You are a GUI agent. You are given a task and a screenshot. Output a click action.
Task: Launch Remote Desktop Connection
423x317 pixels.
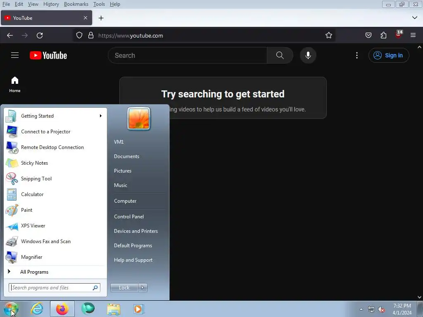pos(55,147)
